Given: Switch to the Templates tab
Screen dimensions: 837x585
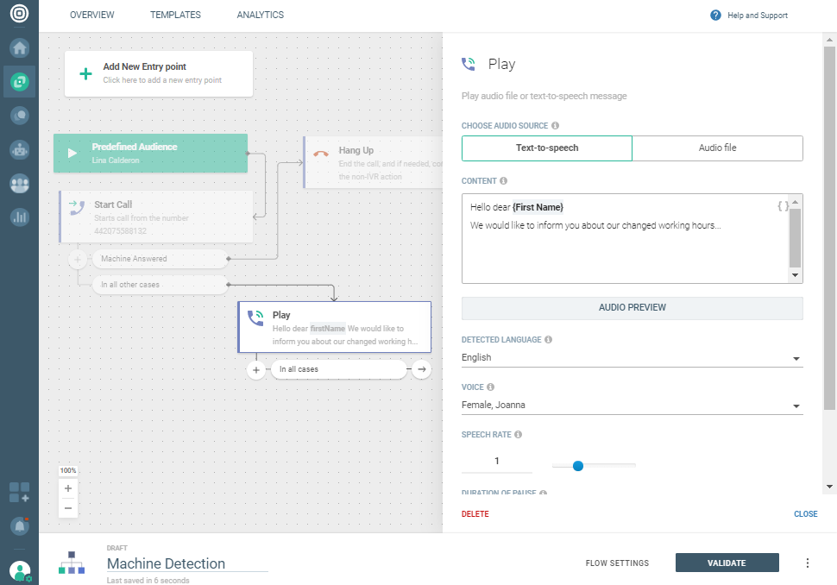Looking at the screenshot, I should 175,16.
